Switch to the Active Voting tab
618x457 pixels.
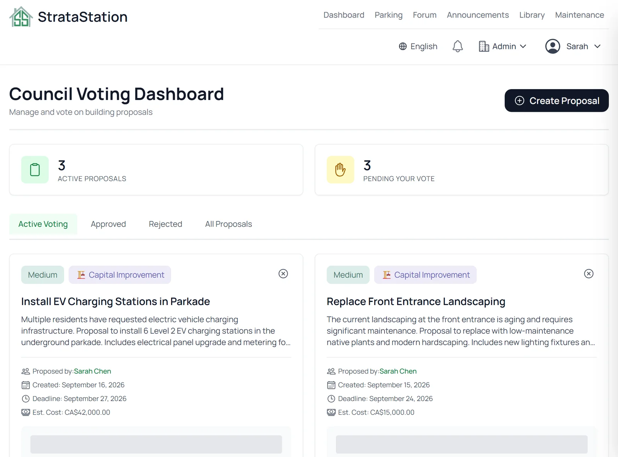(x=43, y=224)
